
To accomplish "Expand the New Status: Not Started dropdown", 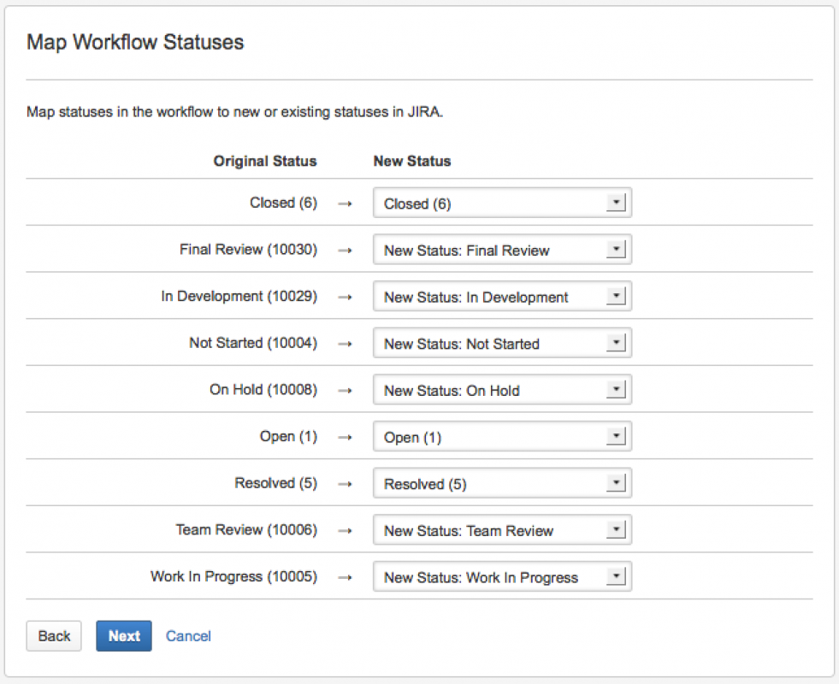I will coord(502,344).
